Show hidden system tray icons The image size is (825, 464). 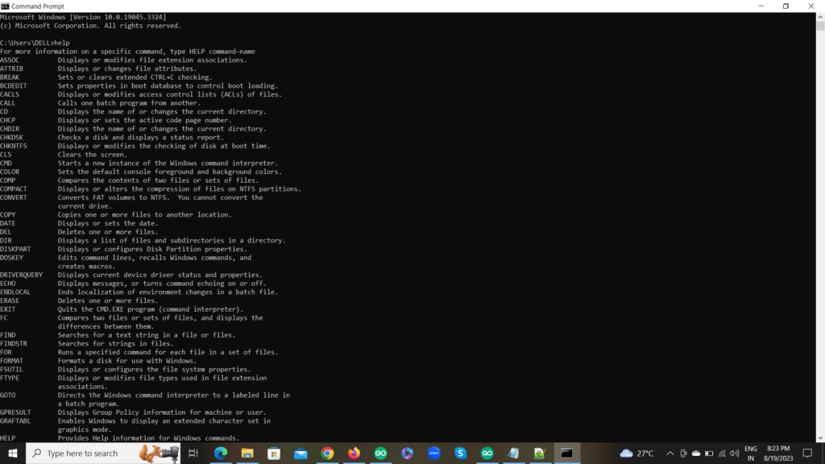670,453
